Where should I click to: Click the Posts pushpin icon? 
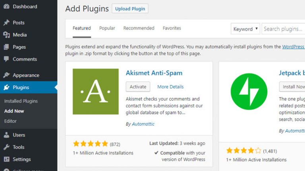coord(6,23)
